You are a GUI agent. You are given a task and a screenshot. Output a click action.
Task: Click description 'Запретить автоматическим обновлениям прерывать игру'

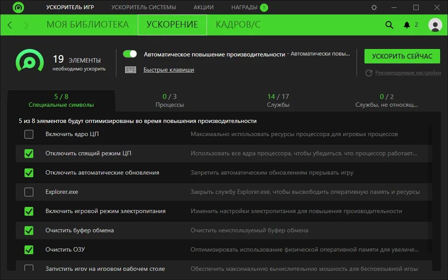coord(272,172)
